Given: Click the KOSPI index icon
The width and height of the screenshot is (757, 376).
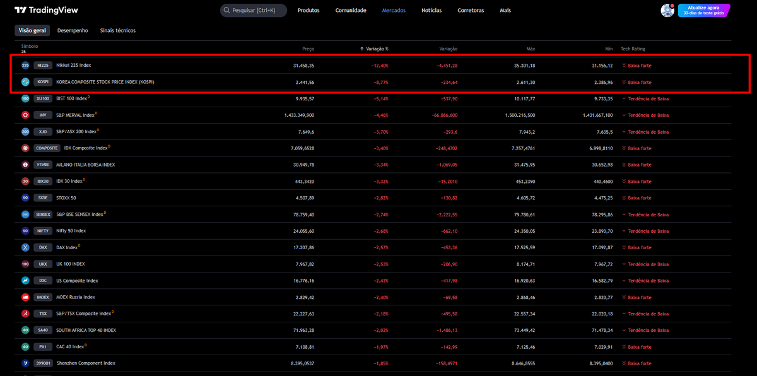Looking at the screenshot, I should click(x=25, y=82).
